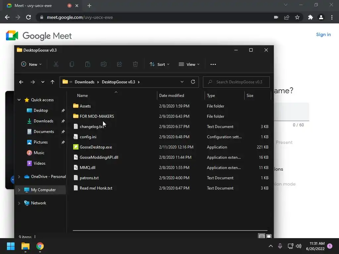339x254 pixels.
Task: Open Chrome extensions puzzle icon
Action: [x=311, y=17]
